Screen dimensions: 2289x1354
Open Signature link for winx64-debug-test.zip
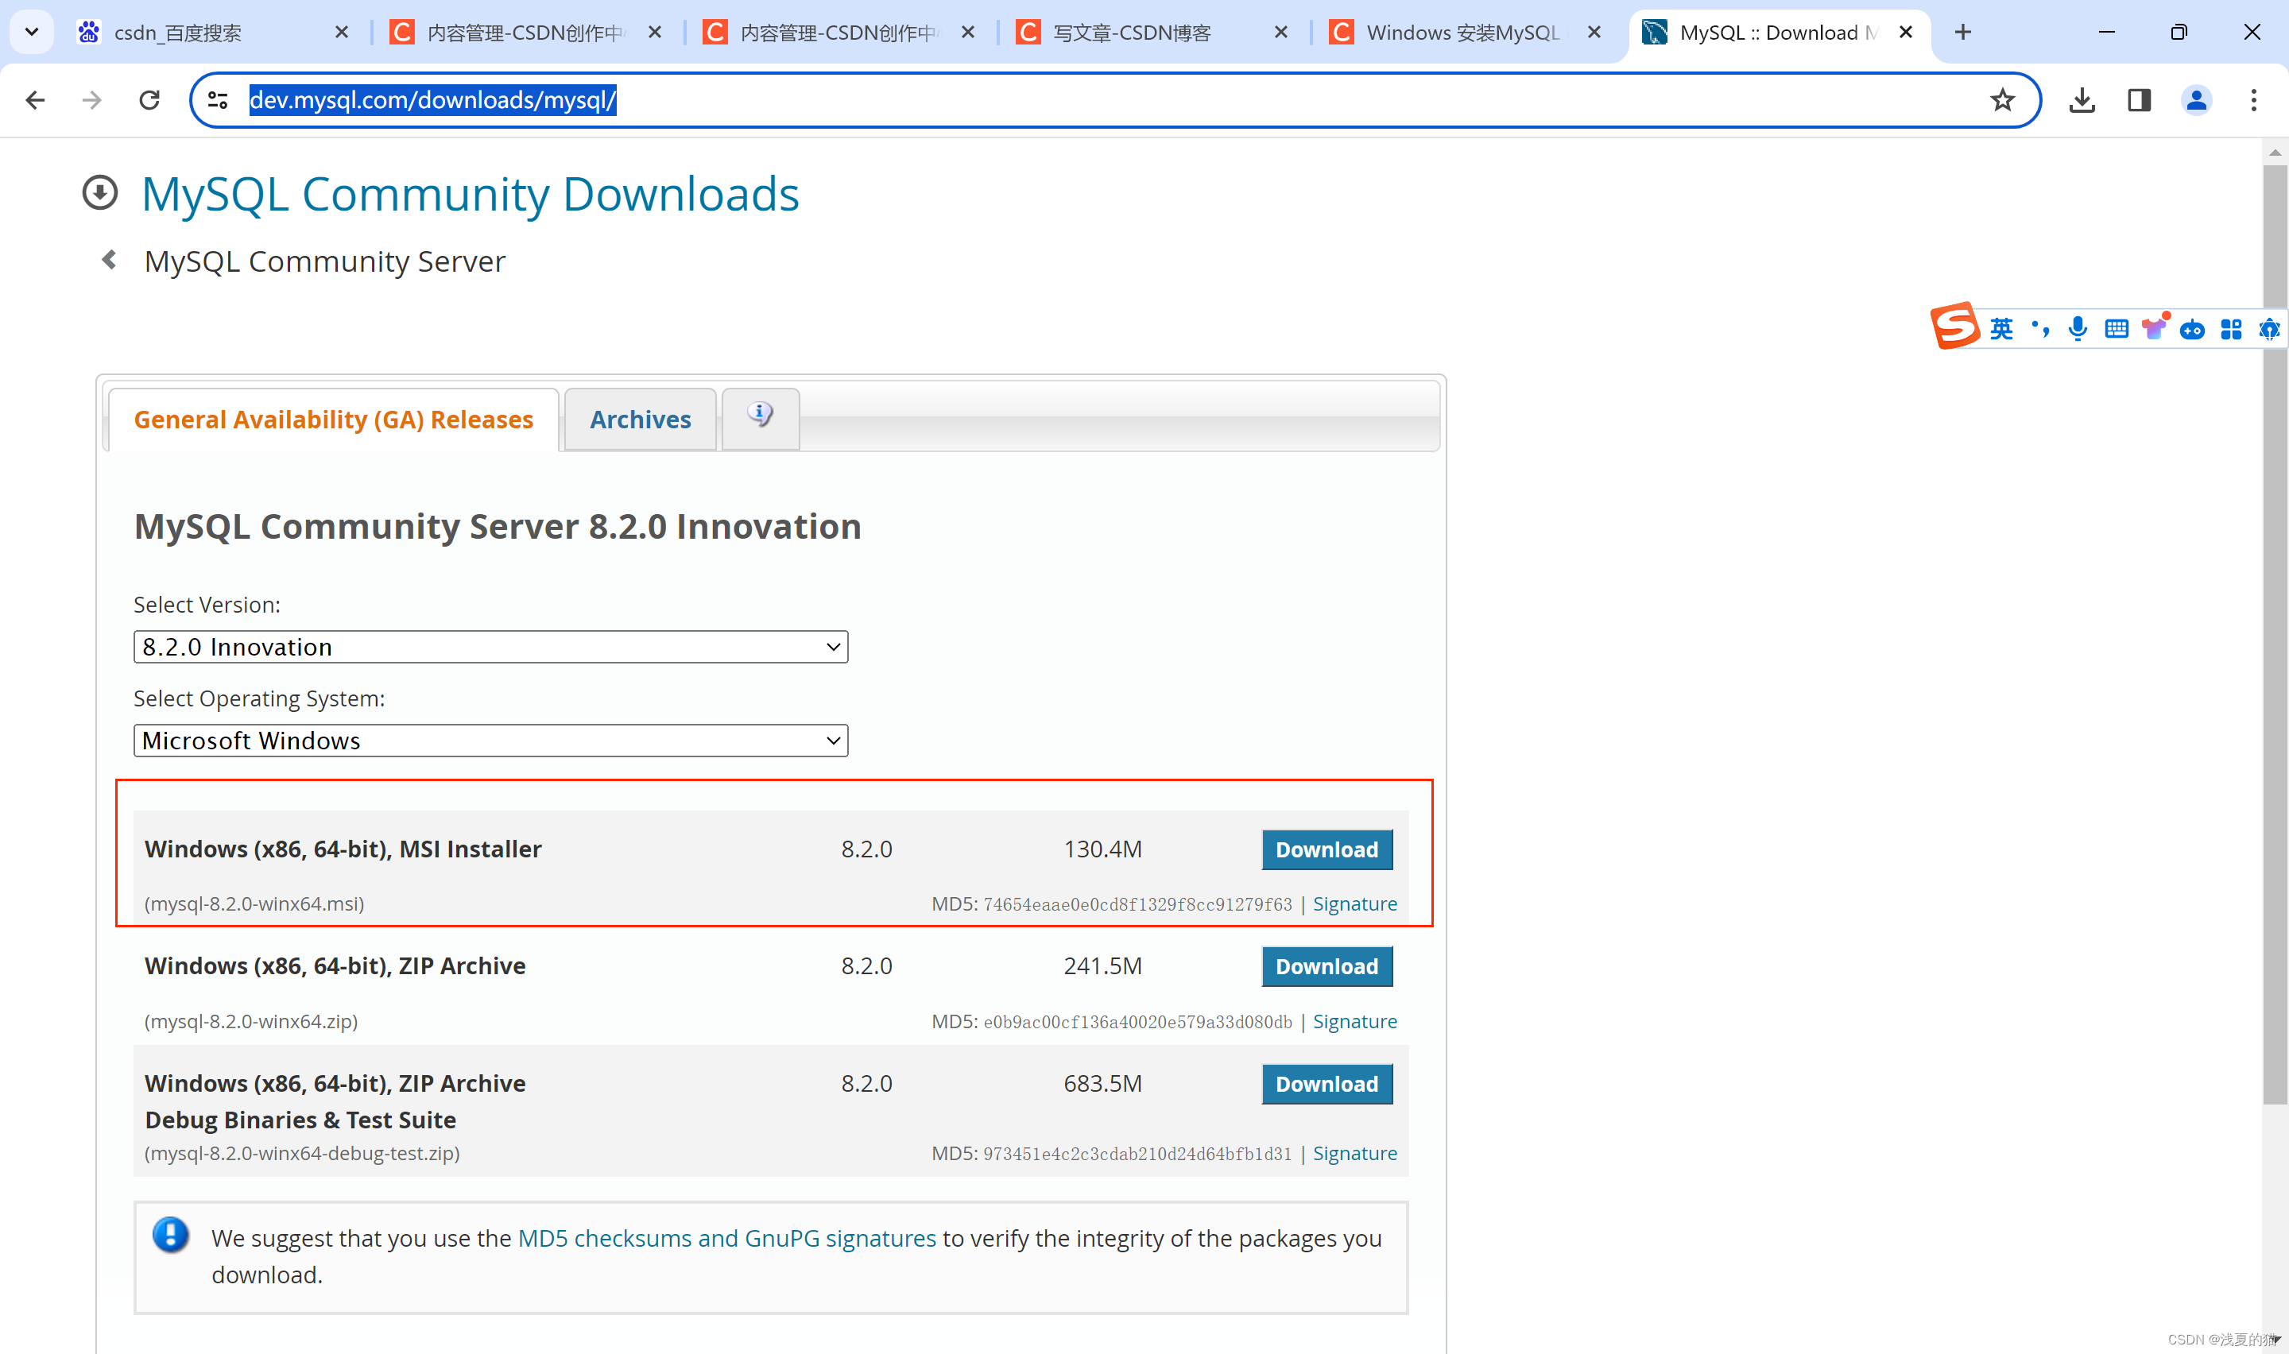click(x=1355, y=1153)
